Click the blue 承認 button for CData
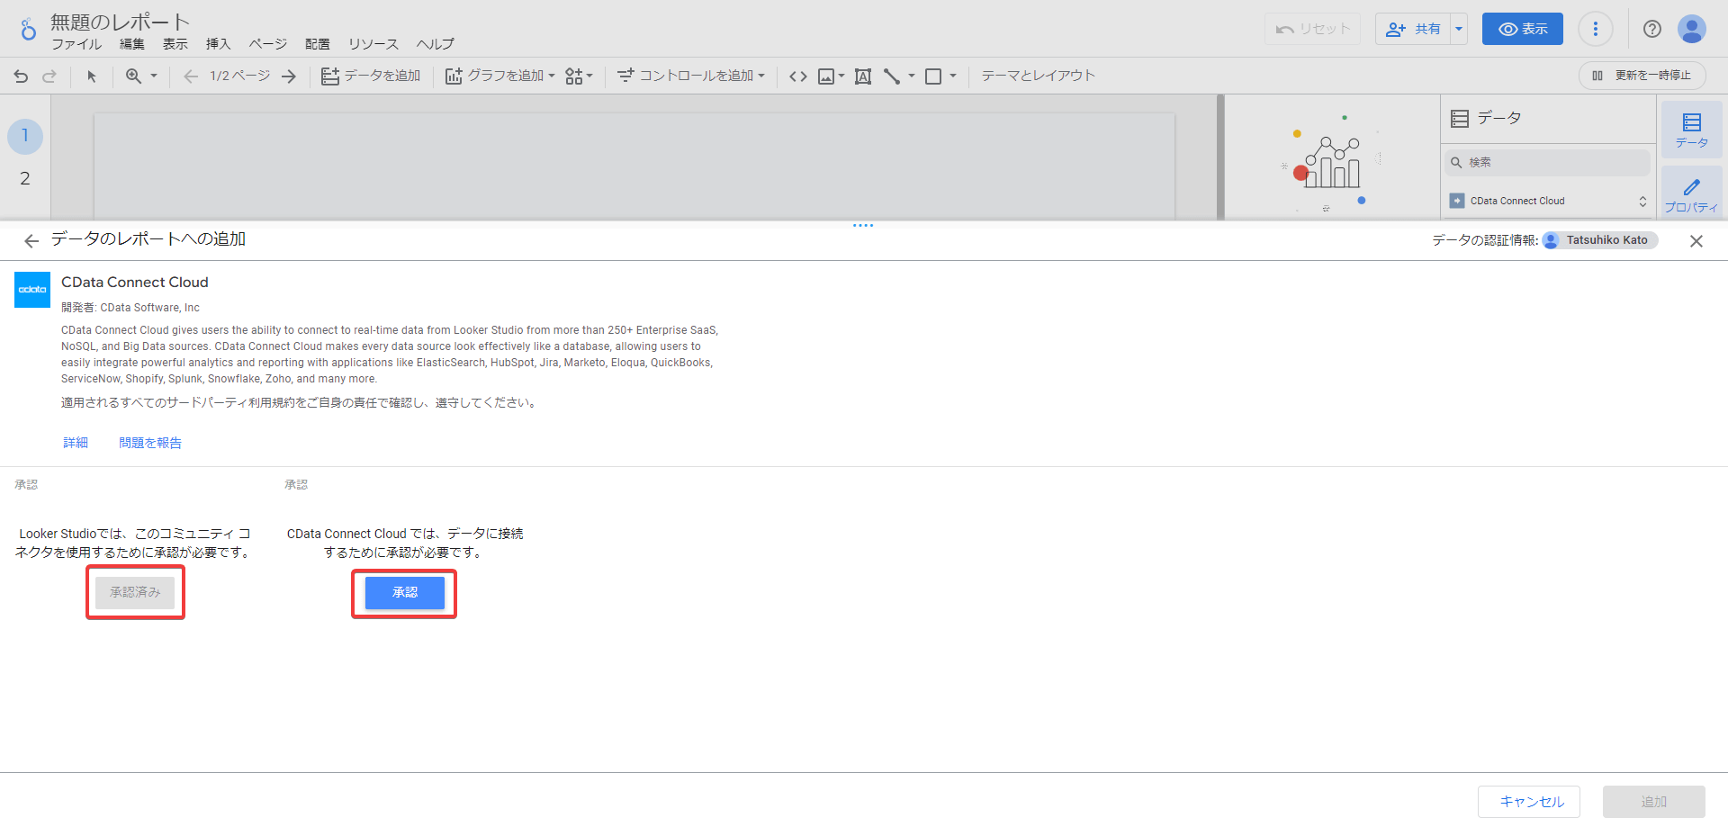1728x836 pixels. pyautogui.click(x=405, y=593)
